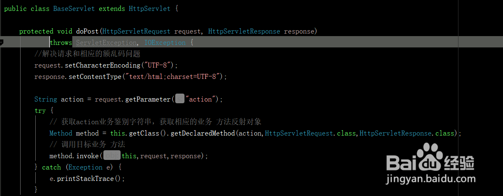Click the getDeclaredMethod call
This screenshot has width=503, height=196.
pos(203,133)
